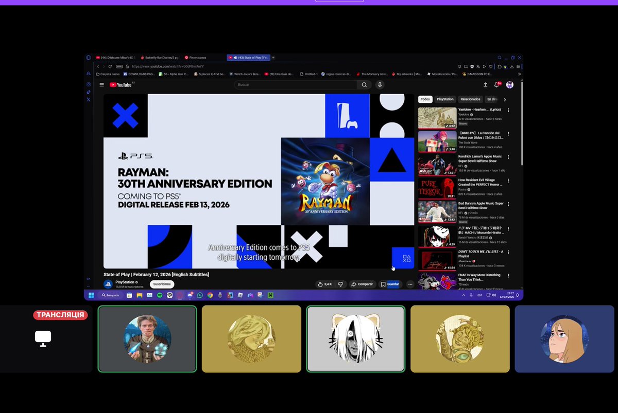The height and width of the screenshot is (413, 618).
Task: Click the Suscribirme button
Action: tap(162, 284)
